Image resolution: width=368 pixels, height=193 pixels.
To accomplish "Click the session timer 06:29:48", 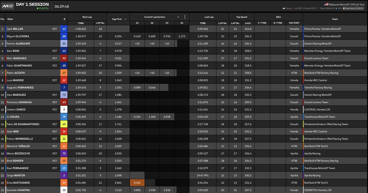I will click(62, 7).
